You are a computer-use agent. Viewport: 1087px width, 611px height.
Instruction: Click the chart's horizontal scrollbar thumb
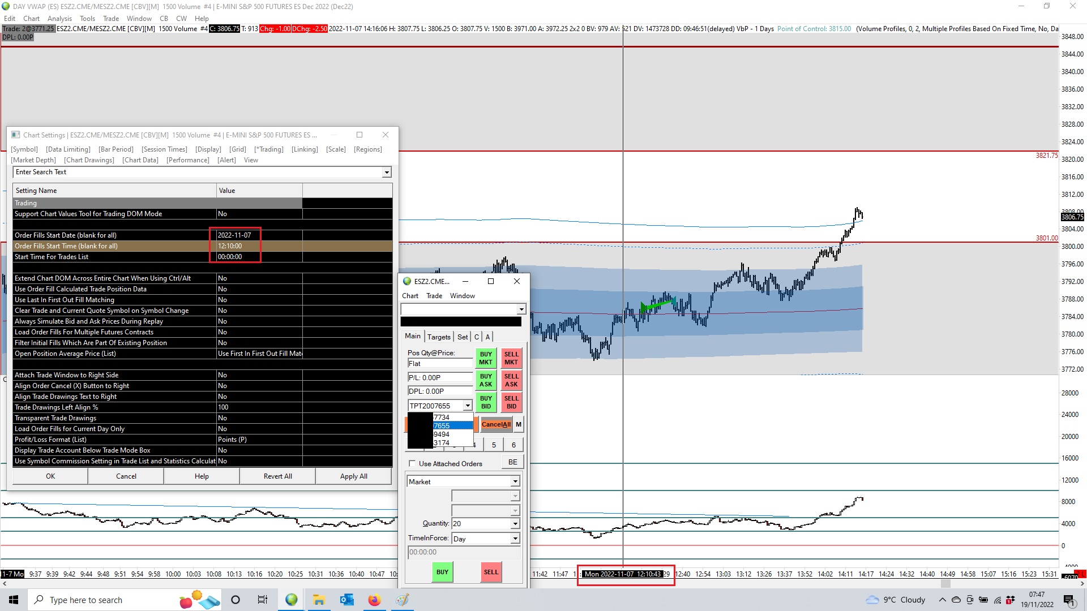[x=945, y=584]
